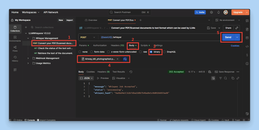Open the JSON response format dropdown
Viewport: 259px width, 130px height.
point(86,78)
